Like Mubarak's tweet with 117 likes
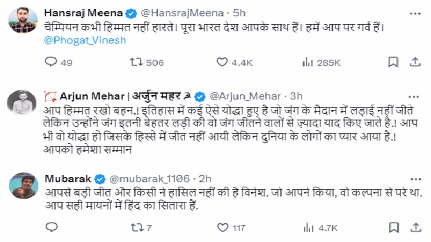Viewport: 431px width, 242px height. coord(223,227)
